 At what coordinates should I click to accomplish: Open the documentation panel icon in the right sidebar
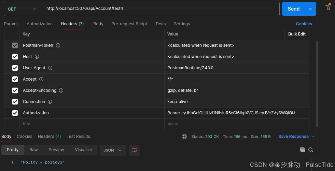coord(327,7)
